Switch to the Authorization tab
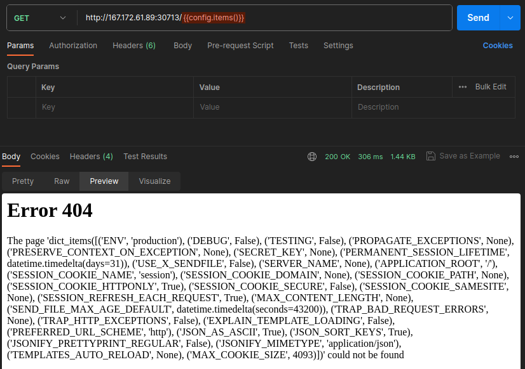This screenshot has width=525, height=369. (x=73, y=46)
